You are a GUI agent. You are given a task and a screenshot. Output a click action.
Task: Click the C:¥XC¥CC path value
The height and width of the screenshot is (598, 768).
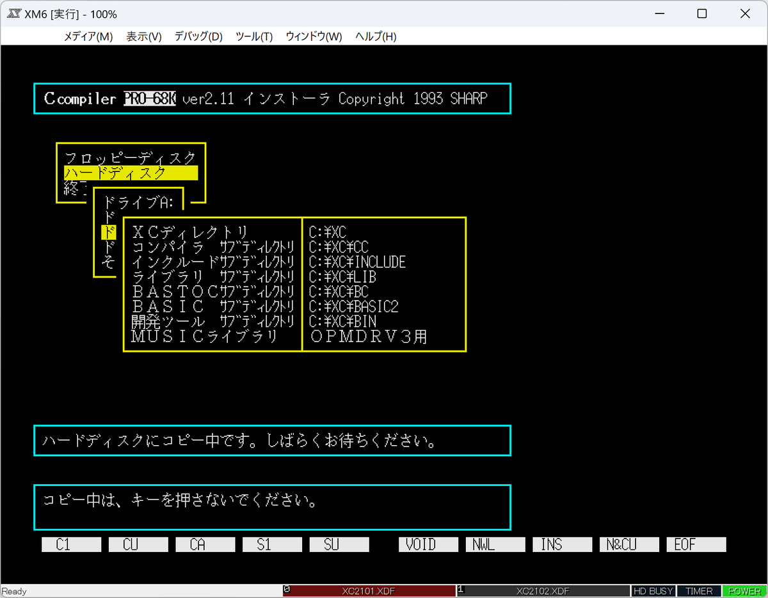pyautogui.click(x=339, y=247)
